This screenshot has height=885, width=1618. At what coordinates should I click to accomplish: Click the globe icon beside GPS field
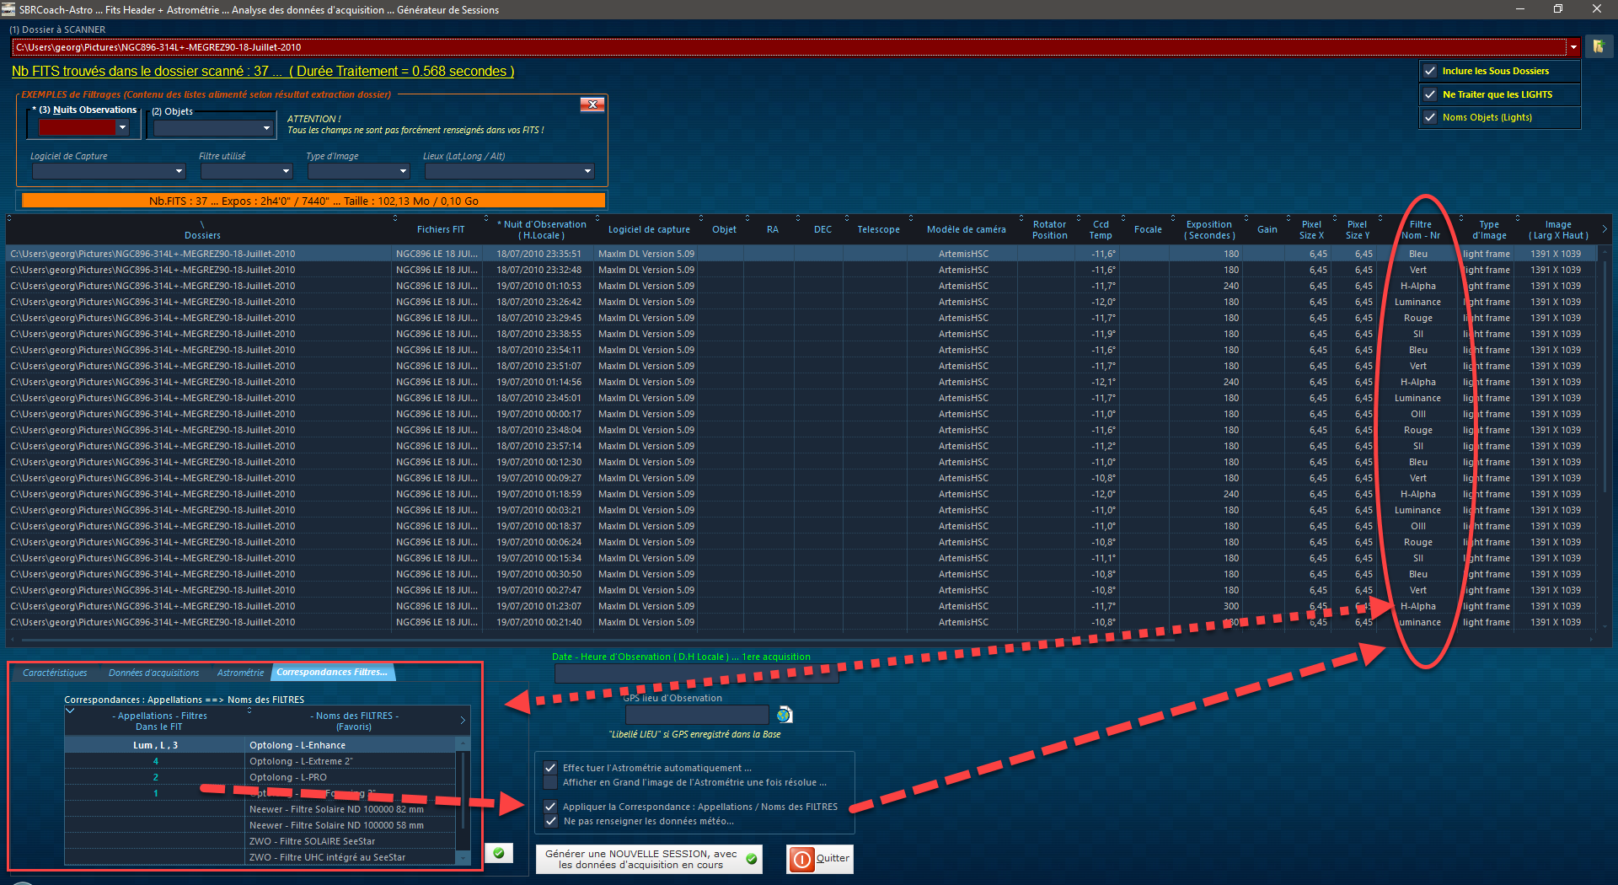[785, 715]
